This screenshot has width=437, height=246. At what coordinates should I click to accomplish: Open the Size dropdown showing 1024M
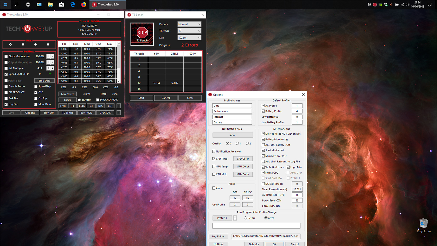click(189, 38)
